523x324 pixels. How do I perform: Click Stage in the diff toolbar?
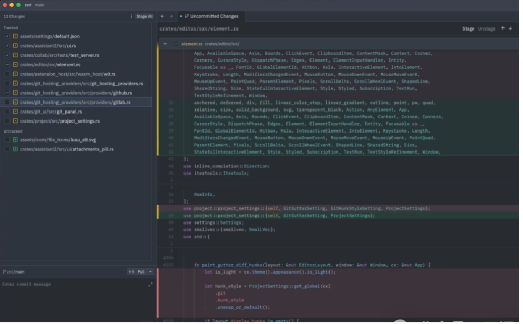(468, 28)
